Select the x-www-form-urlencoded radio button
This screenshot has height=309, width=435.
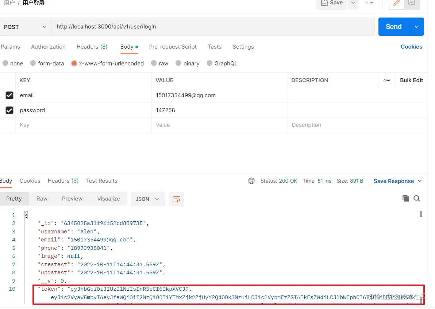[74, 63]
